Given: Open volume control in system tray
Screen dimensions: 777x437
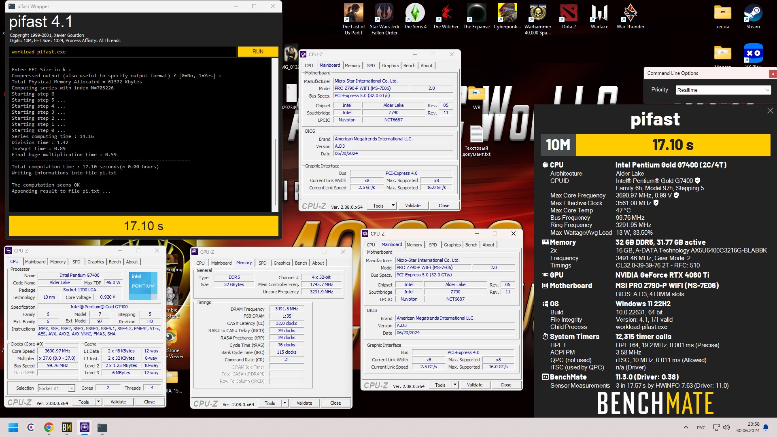Looking at the screenshot, I should [x=726, y=427].
